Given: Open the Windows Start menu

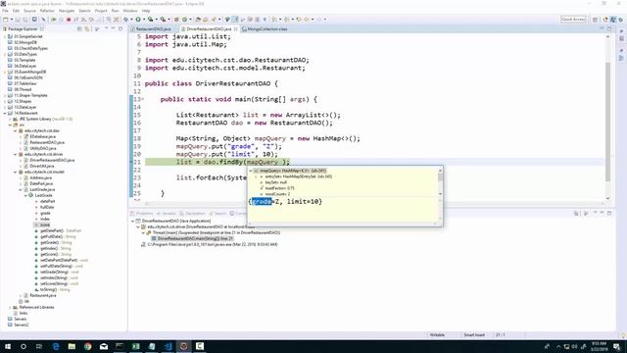Looking at the screenshot, I should pyautogui.click(x=8, y=346).
